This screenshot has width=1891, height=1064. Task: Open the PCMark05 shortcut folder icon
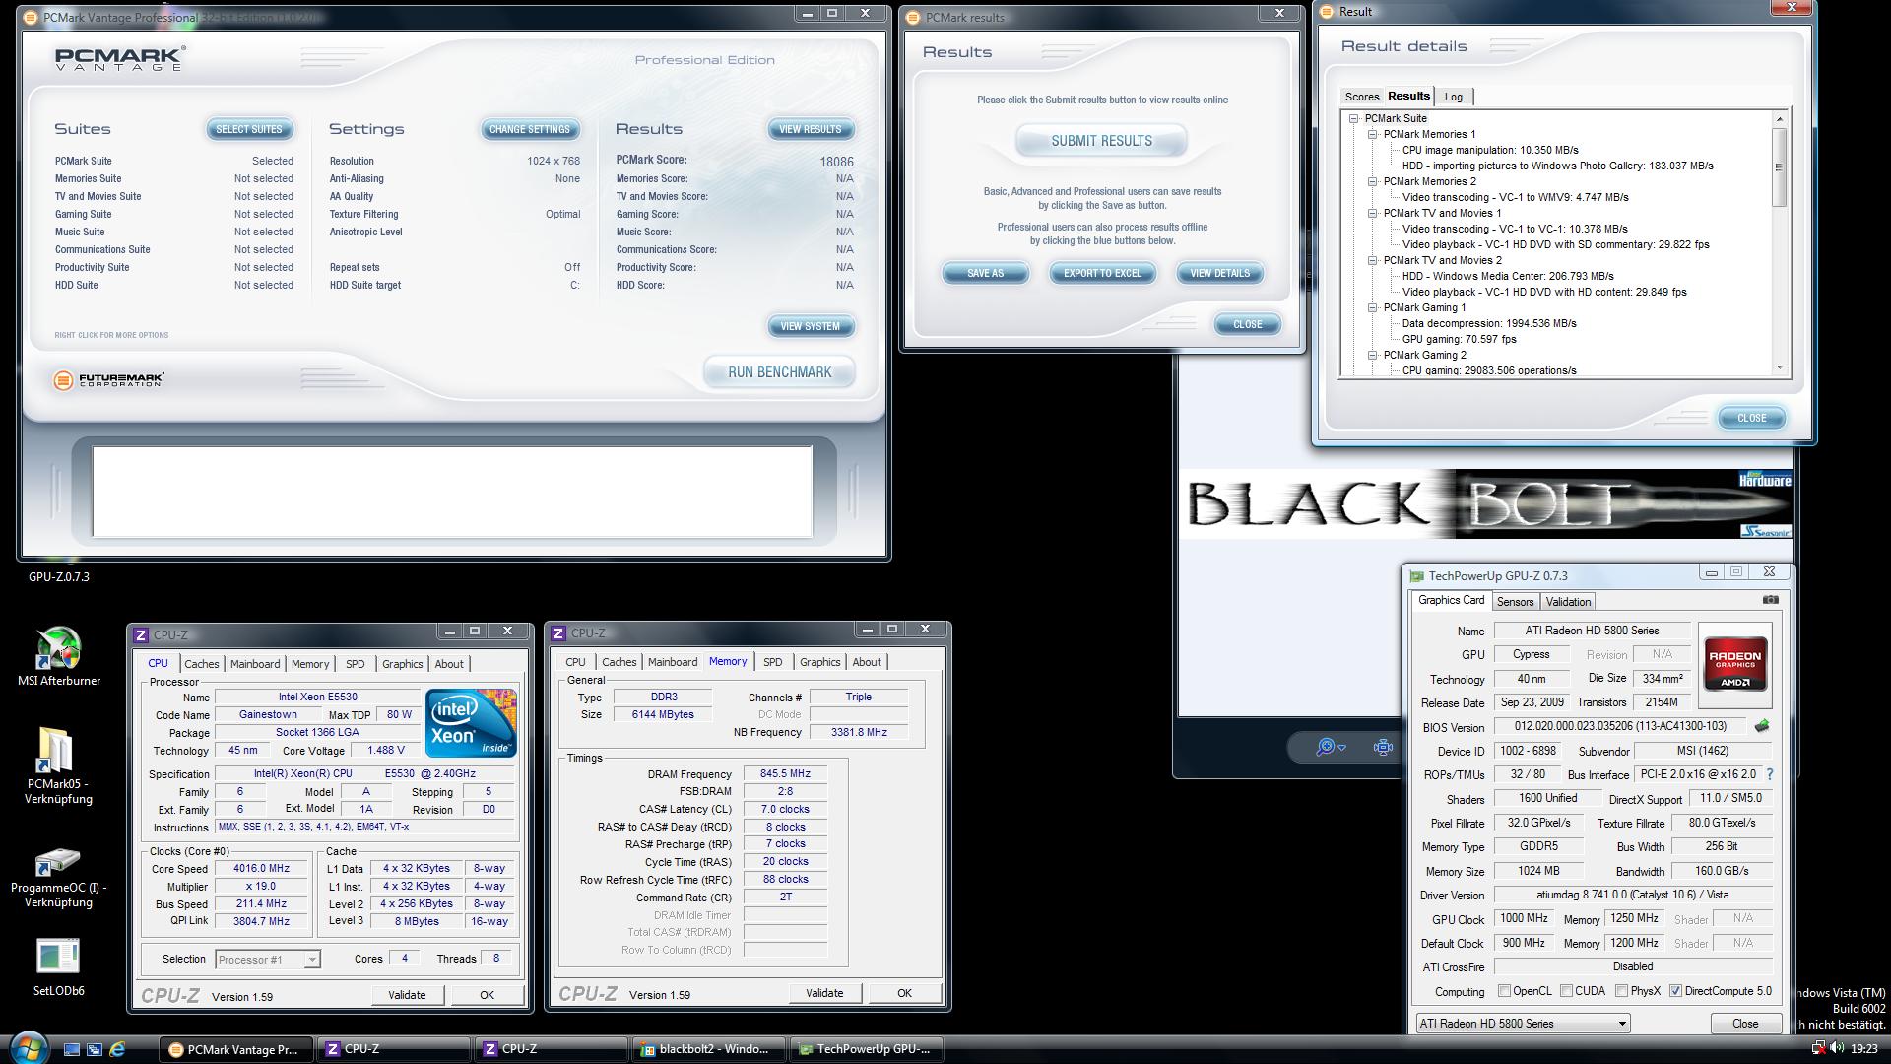tap(56, 751)
